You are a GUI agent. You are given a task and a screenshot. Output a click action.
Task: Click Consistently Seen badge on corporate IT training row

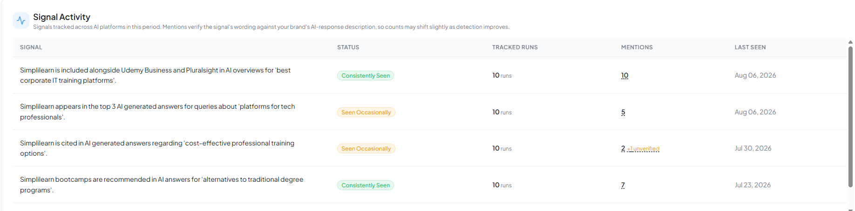366,75
